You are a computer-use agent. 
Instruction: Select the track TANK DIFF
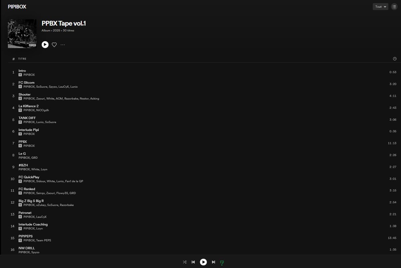tap(27, 118)
